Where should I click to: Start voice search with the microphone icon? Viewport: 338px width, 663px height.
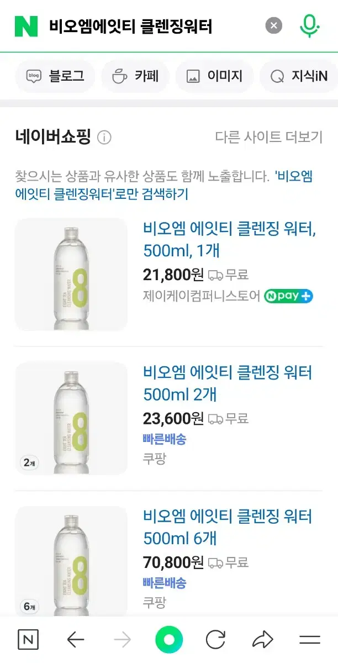point(309,24)
